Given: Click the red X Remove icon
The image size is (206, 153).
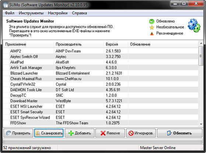Looking at the screenshot, I should (x=103, y=133).
